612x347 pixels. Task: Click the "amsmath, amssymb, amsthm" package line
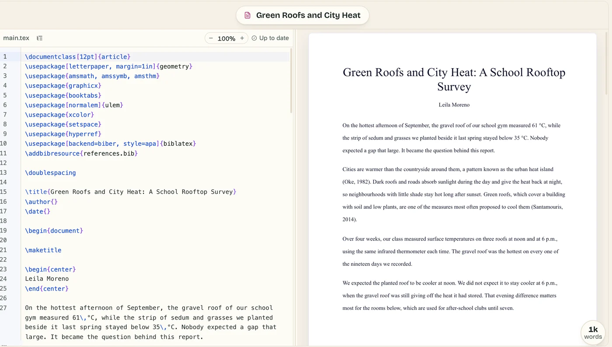click(x=92, y=76)
